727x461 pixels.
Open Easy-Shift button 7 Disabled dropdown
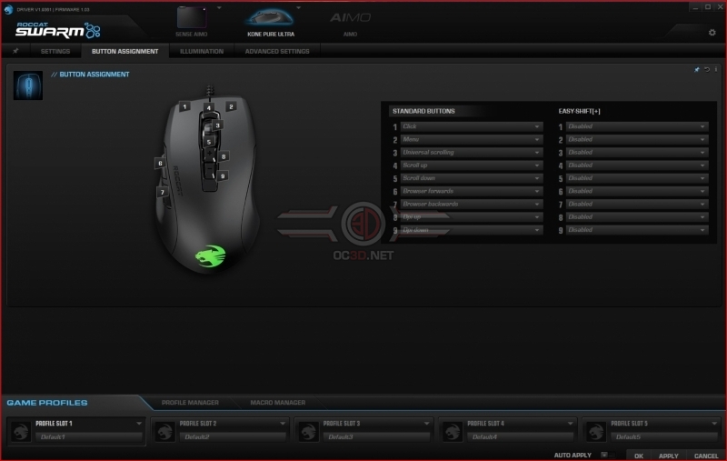[x=637, y=204]
